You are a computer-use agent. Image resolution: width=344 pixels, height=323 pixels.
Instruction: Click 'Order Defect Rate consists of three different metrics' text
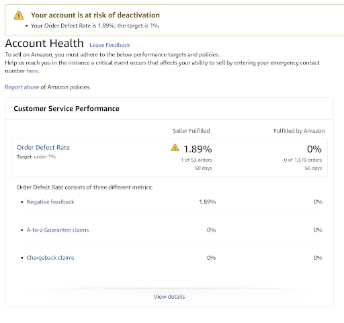pyautogui.click(x=85, y=187)
